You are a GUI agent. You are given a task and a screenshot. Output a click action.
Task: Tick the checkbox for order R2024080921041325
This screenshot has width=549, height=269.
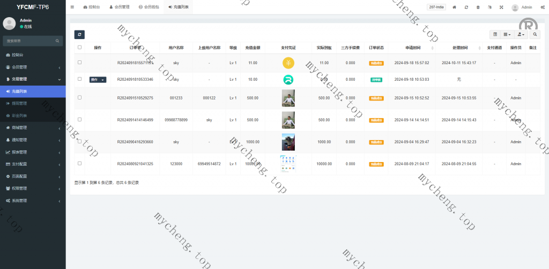(x=80, y=164)
